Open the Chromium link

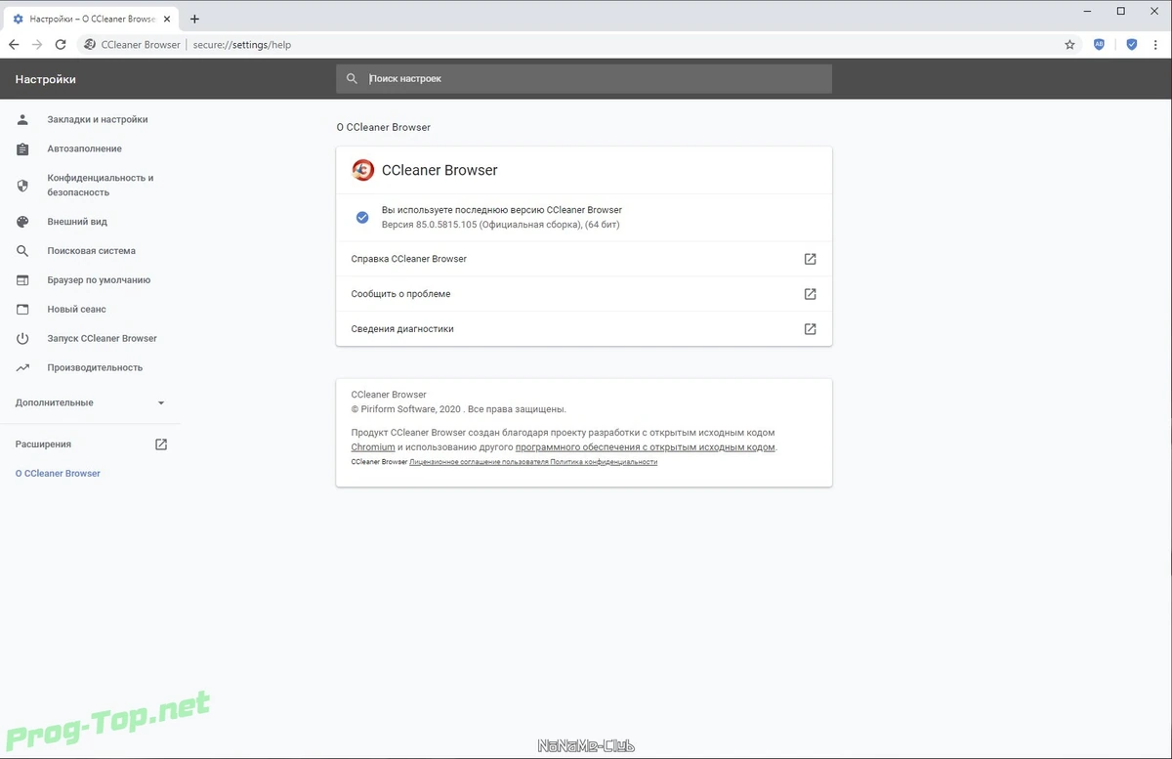pyautogui.click(x=373, y=447)
